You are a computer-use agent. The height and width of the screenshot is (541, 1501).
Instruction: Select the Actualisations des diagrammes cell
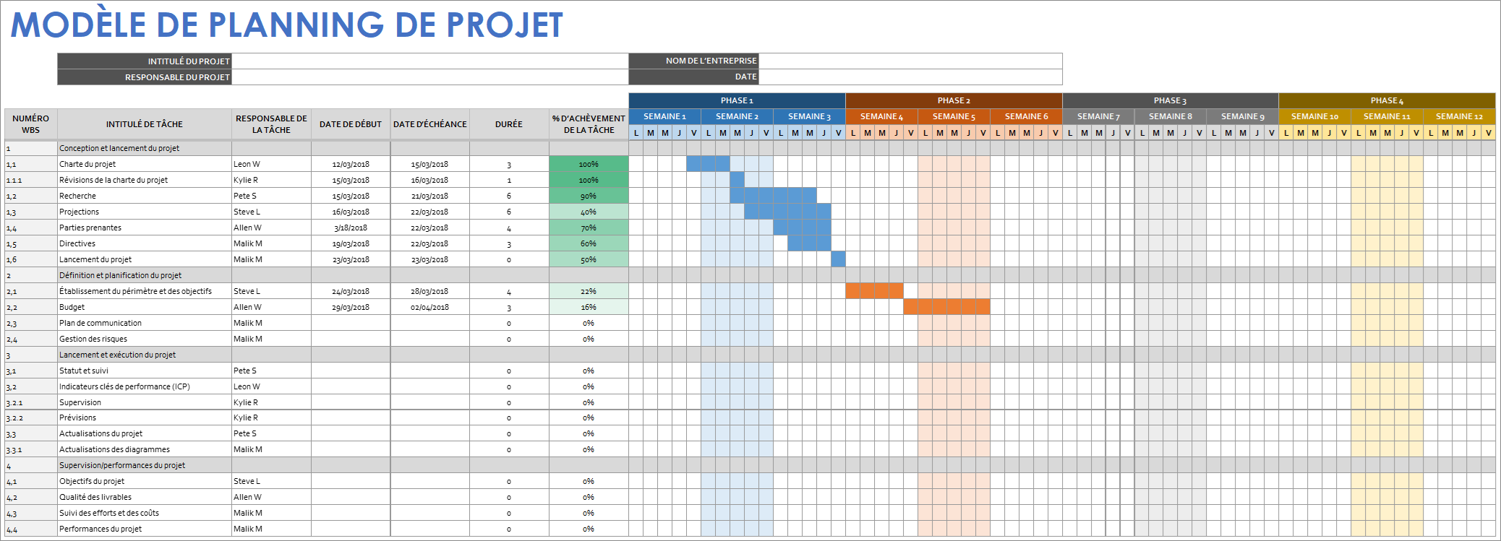pyautogui.click(x=145, y=449)
